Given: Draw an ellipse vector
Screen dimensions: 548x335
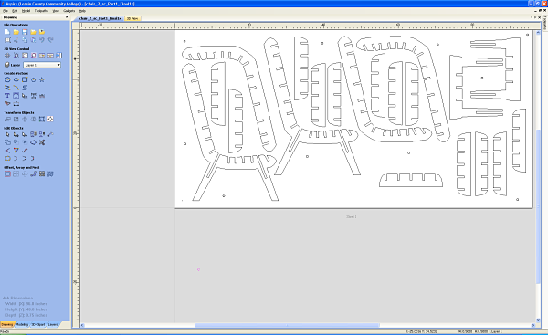Looking at the screenshot, I should tap(16, 79).
